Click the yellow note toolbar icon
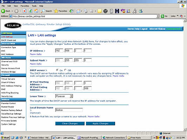Viewport: 187px width, 140px height. point(100,11)
